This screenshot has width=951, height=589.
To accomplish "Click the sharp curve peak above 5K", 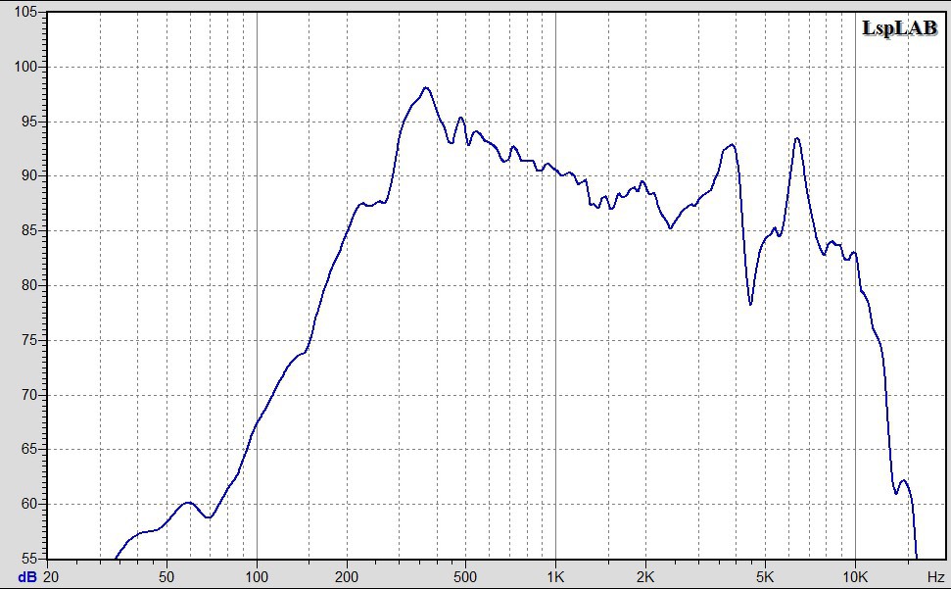I will click(796, 139).
